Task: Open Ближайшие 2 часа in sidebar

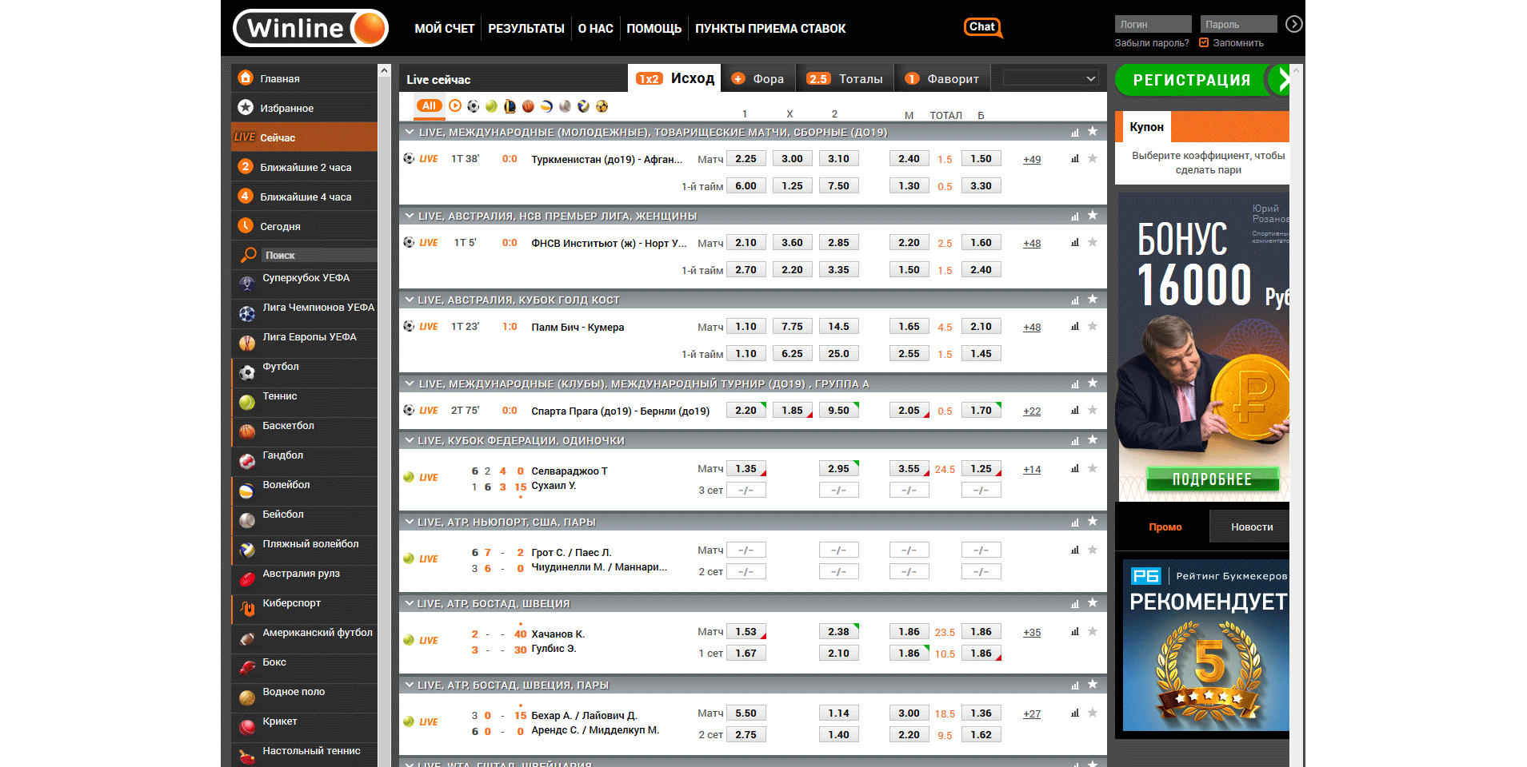Action: [305, 167]
